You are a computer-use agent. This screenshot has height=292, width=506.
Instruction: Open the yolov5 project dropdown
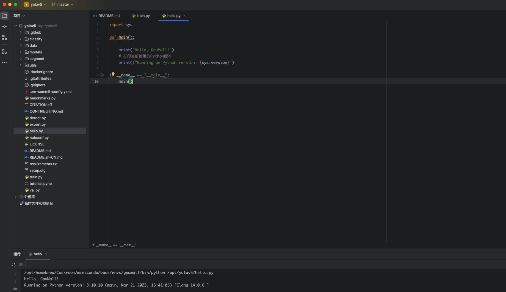(35, 4)
